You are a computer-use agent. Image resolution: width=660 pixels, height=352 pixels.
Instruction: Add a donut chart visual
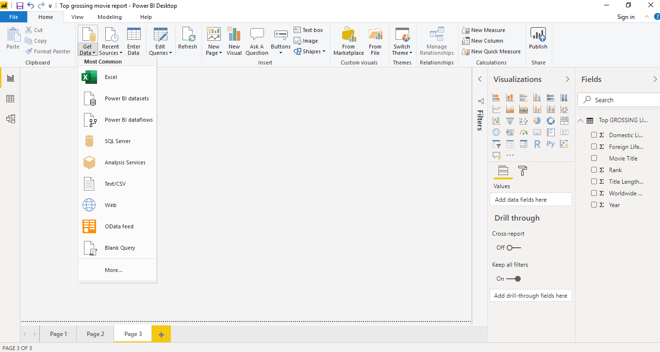[551, 121]
